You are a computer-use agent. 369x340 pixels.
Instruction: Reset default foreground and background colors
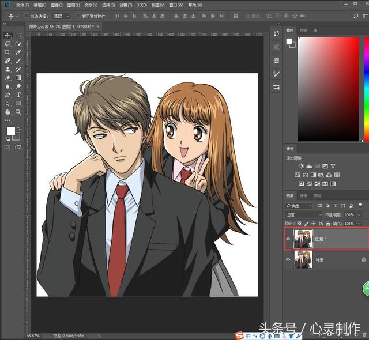(8, 139)
